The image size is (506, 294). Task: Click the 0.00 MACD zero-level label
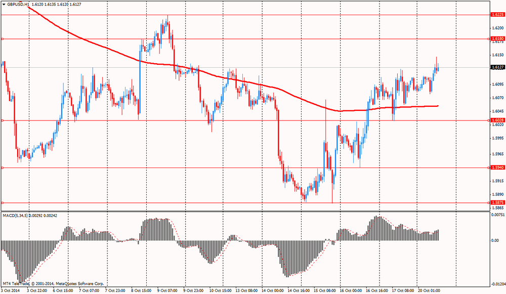tap(495, 240)
